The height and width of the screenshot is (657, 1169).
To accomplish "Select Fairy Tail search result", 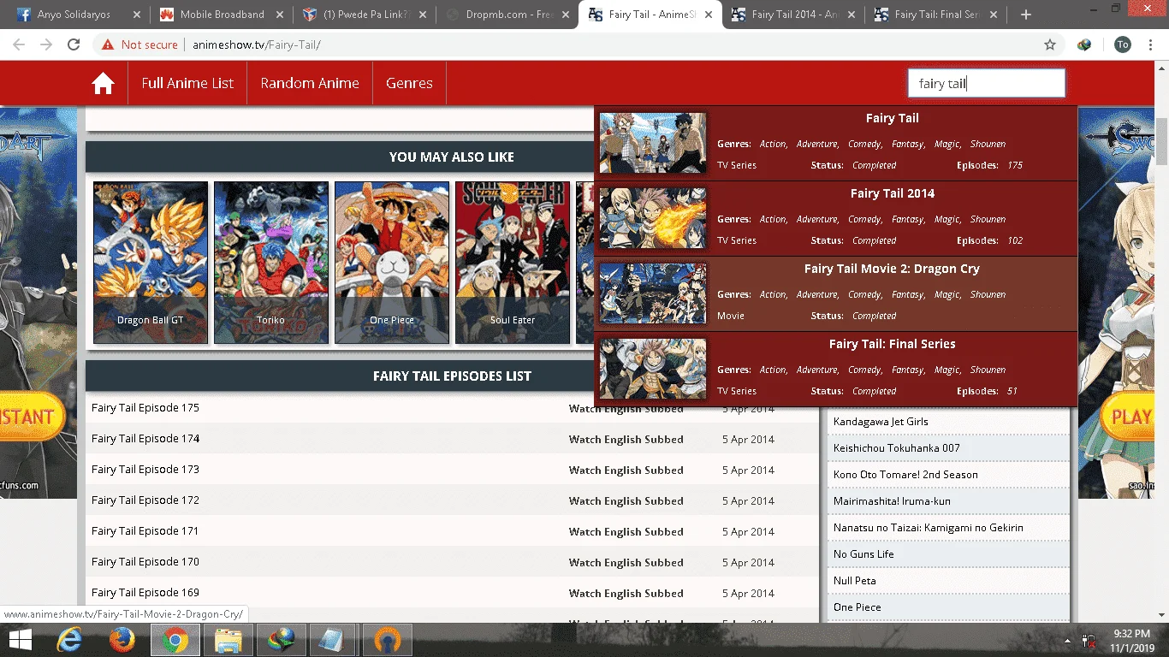I will [x=835, y=143].
